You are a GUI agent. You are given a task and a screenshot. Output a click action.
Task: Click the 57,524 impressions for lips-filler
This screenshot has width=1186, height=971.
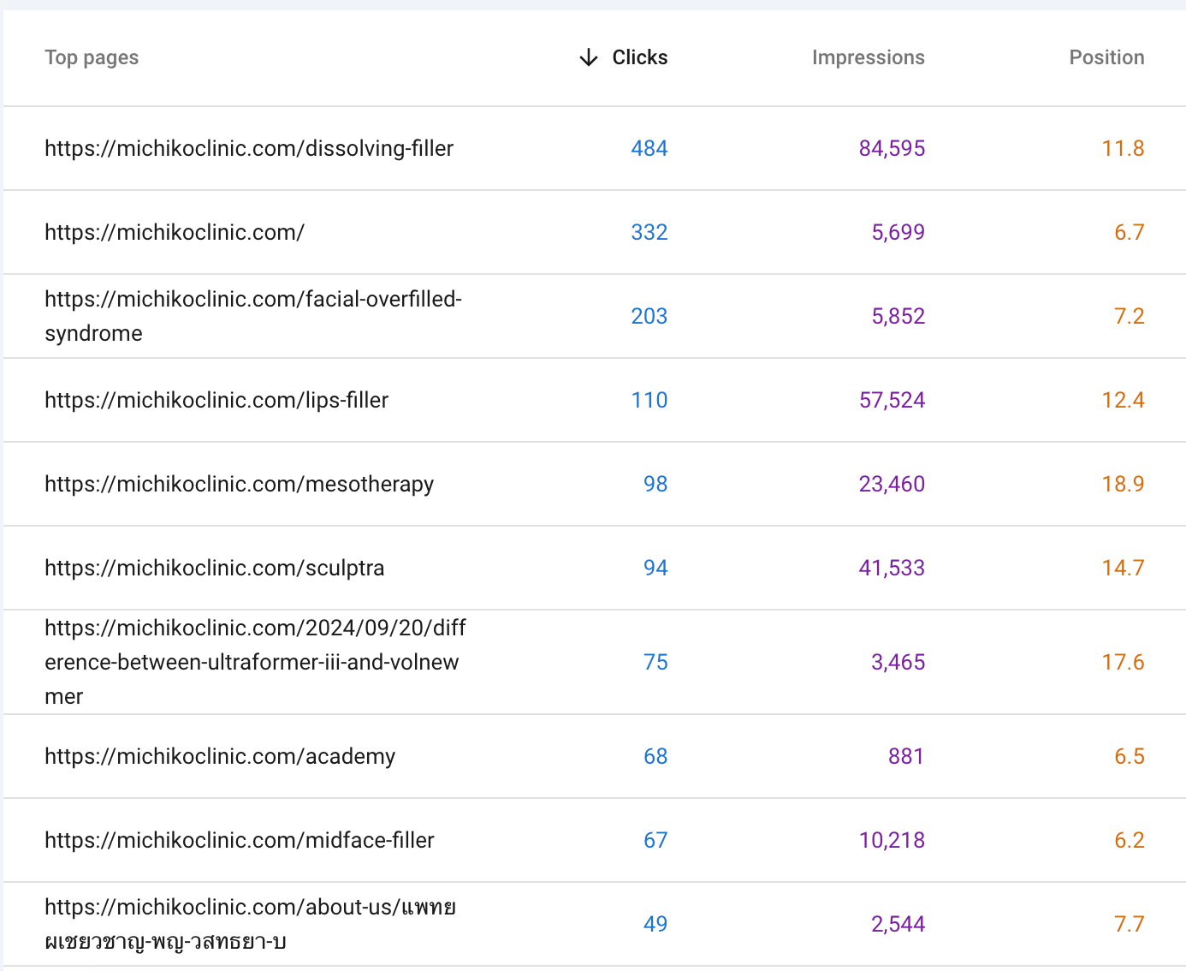click(x=892, y=400)
